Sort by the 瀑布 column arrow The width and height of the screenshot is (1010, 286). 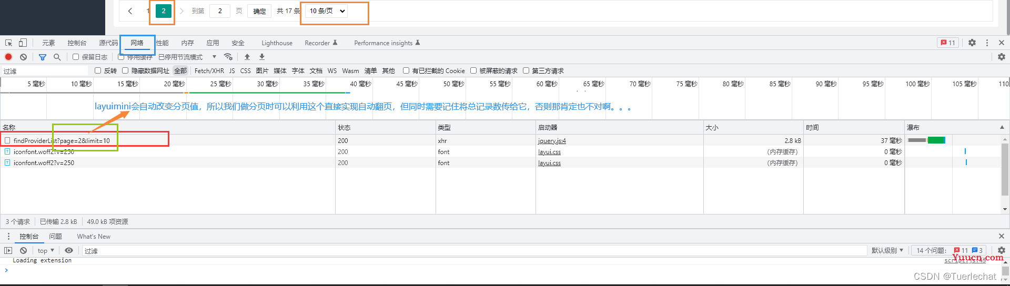click(x=1002, y=127)
